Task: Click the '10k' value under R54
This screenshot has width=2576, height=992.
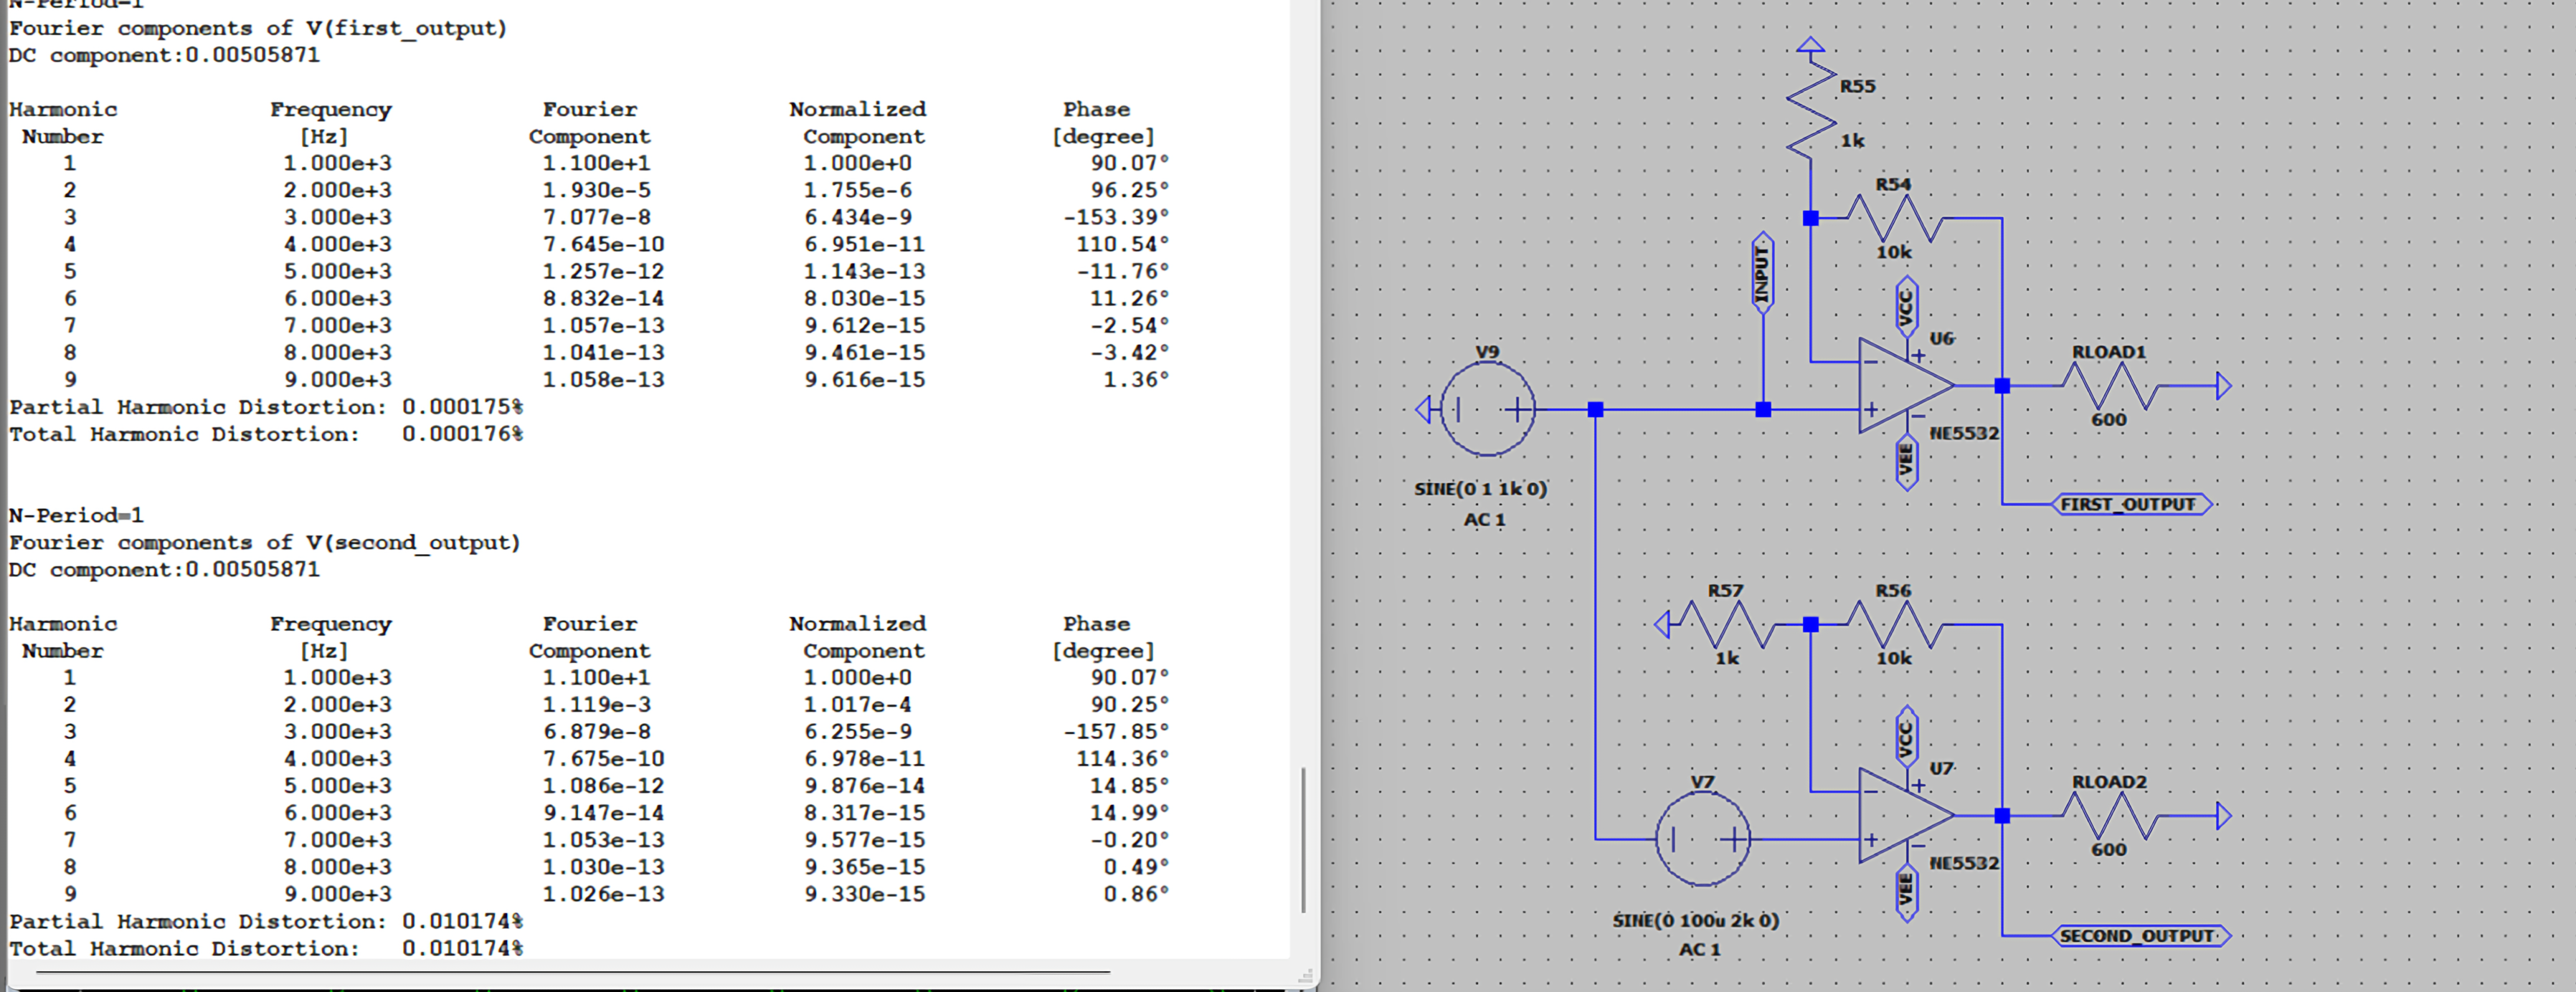Action: tap(1894, 252)
